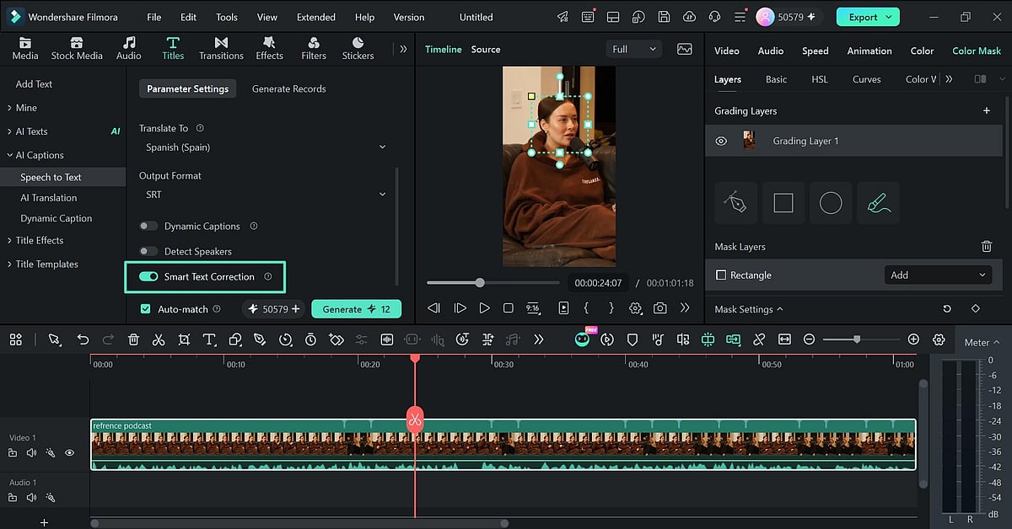Open timeline settings gear icon
This screenshot has height=529, width=1012.
click(939, 339)
